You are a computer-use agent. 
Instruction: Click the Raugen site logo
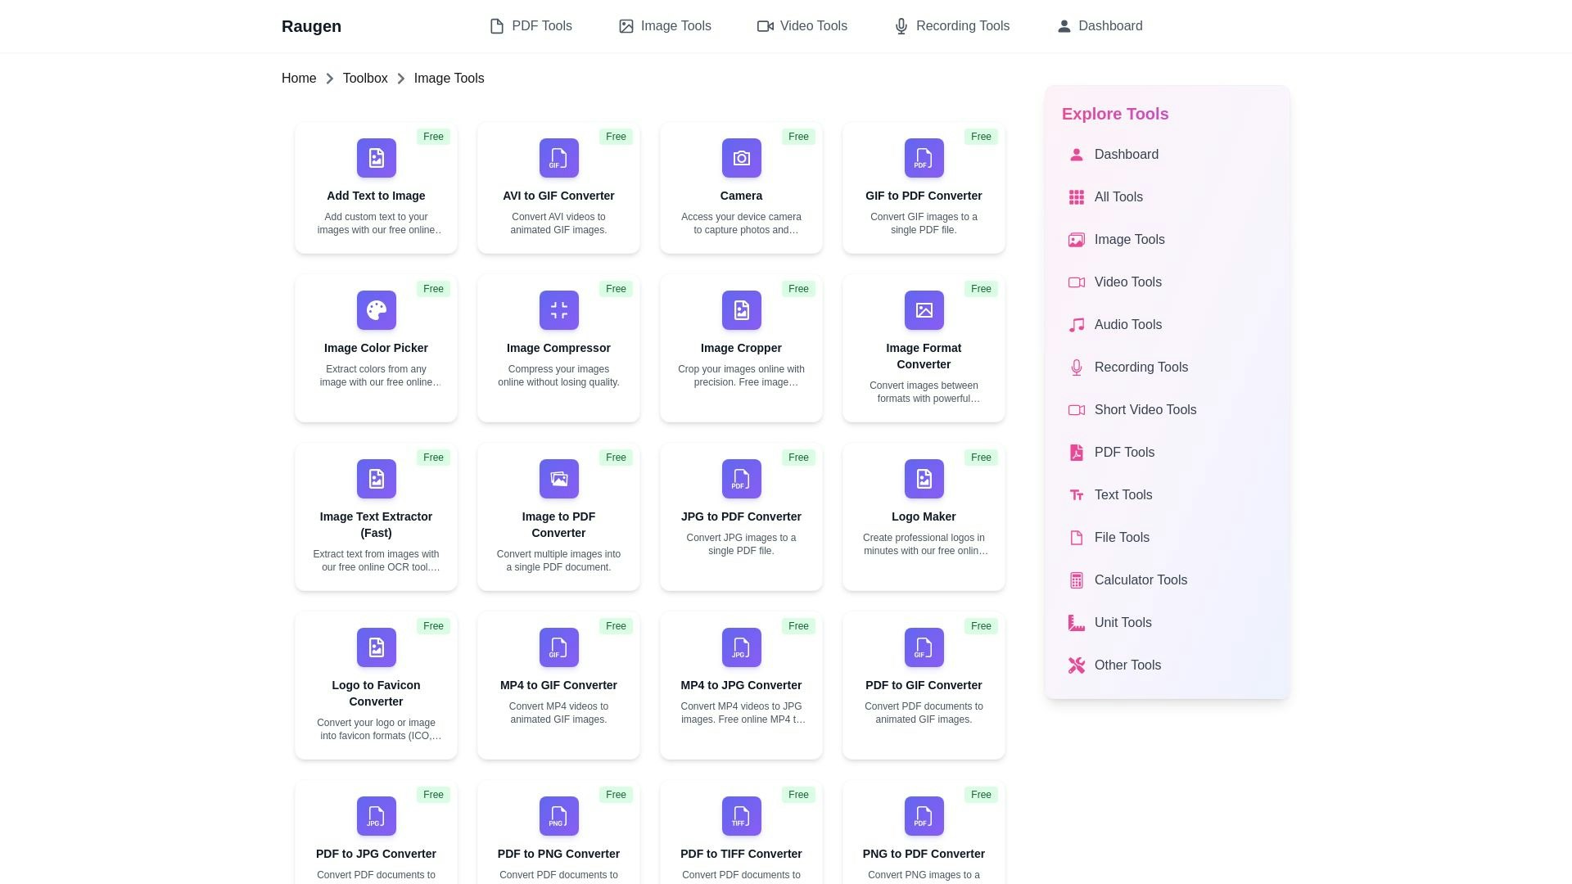tap(311, 26)
